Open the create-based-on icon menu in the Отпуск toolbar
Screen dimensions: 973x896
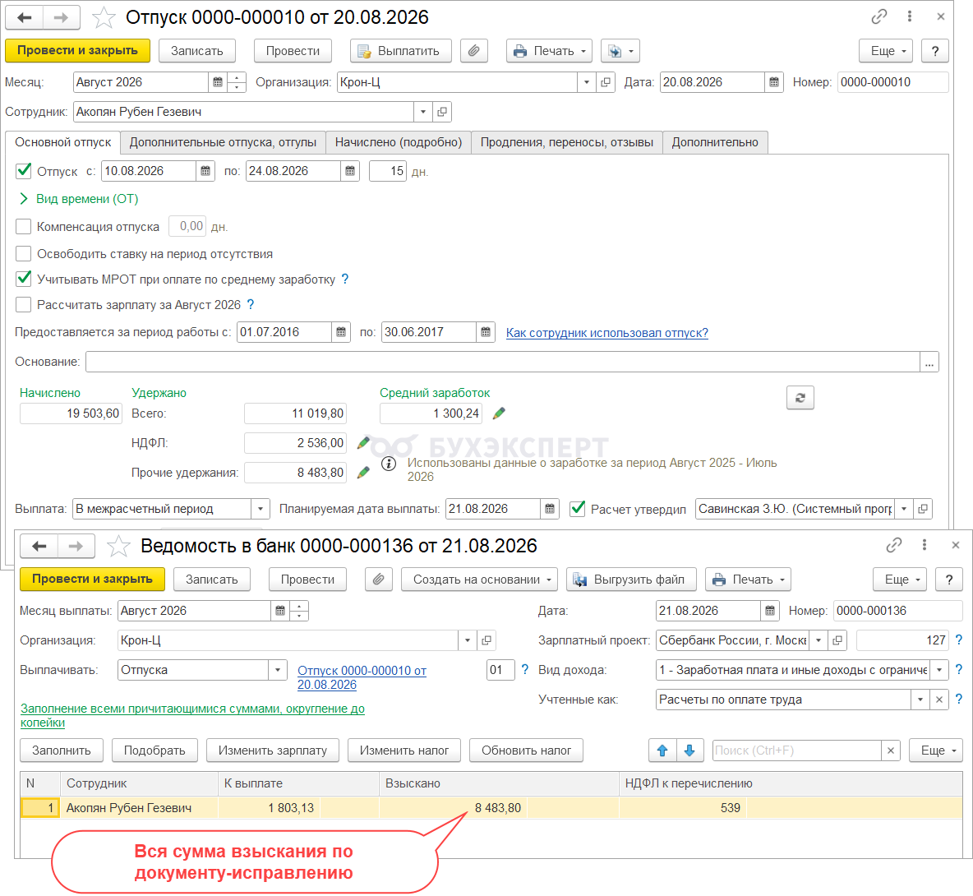coord(620,51)
